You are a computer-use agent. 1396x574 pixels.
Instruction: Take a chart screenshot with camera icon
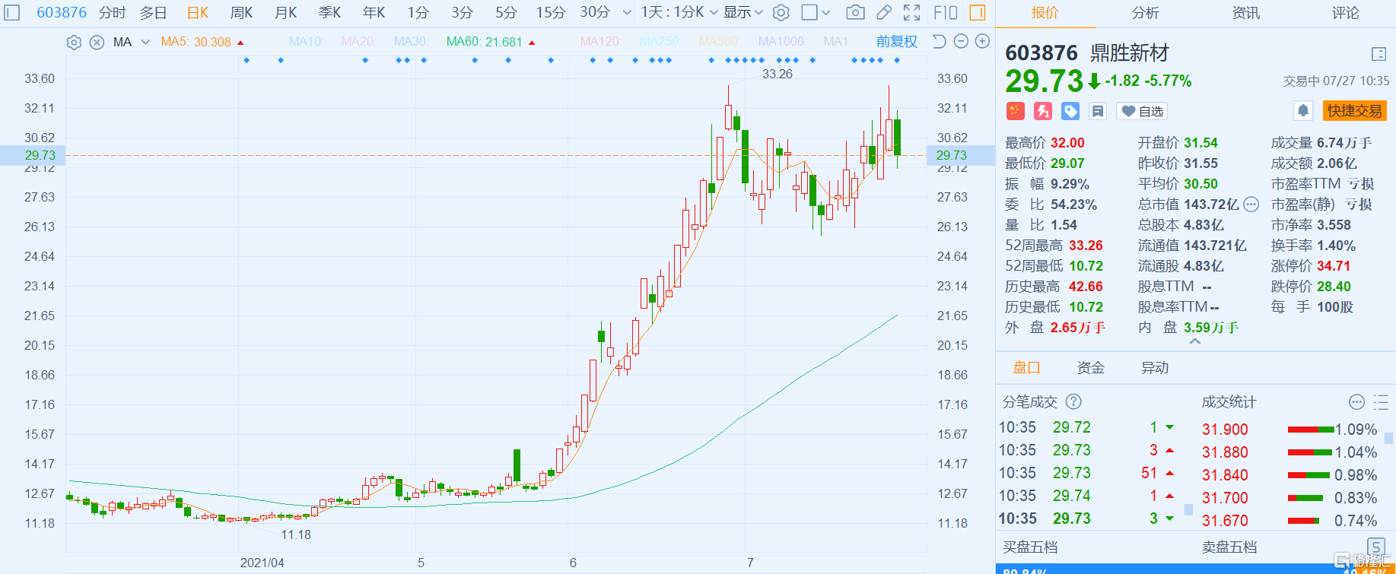855,13
